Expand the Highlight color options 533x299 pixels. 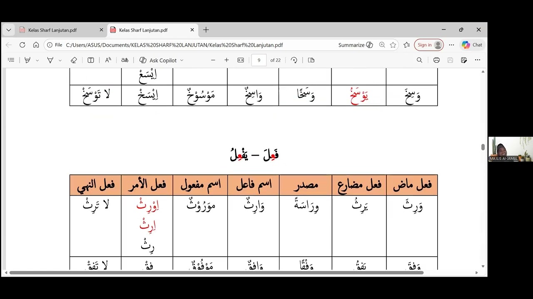(37, 60)
